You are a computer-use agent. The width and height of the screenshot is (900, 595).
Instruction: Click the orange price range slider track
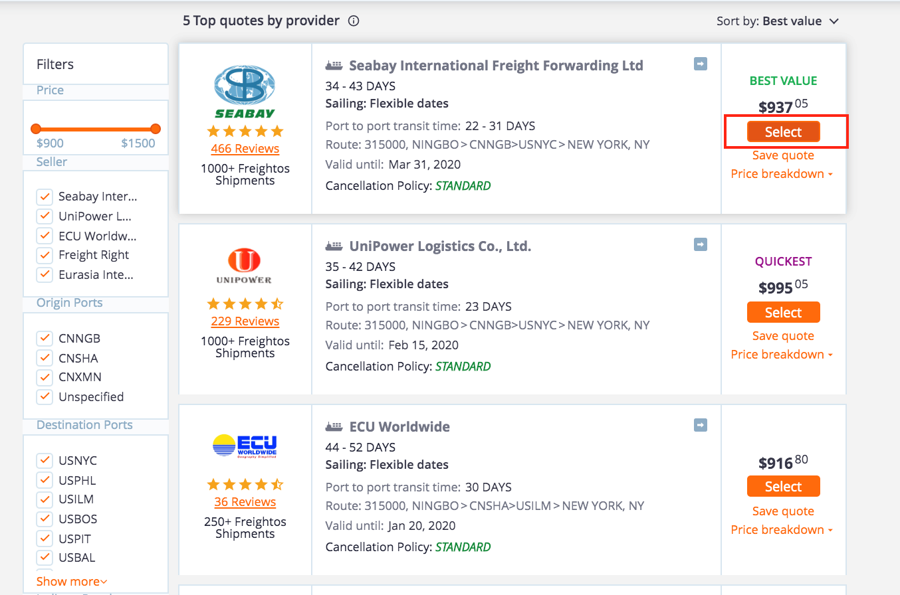pyautogui.click(x=96, y=129)
